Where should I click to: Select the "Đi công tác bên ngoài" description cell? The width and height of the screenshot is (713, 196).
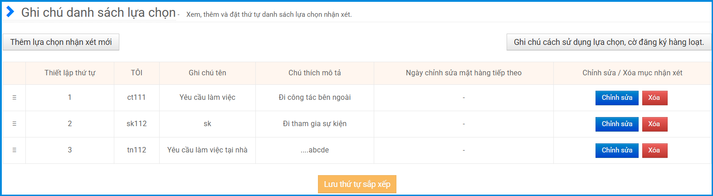(315, 98)
